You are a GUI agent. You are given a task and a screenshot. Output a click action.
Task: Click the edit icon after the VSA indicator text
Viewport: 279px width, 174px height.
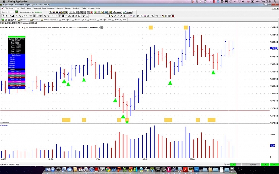point(102,28)
